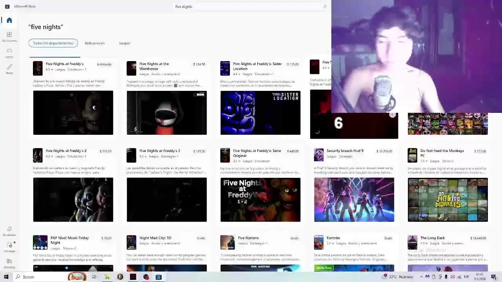
Task: Open Five Nations app icon
Action: click(x=227, y=242)
